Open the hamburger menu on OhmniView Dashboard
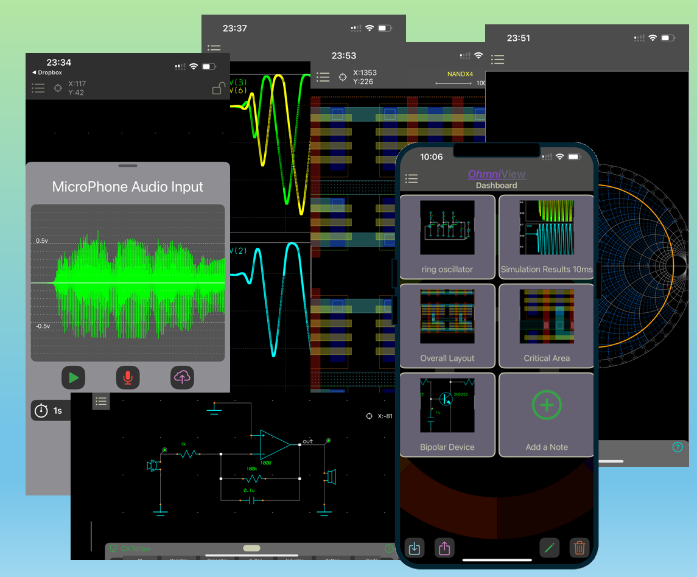The height and width of the screenshot is (577, 697). click(x=412, y=178)
